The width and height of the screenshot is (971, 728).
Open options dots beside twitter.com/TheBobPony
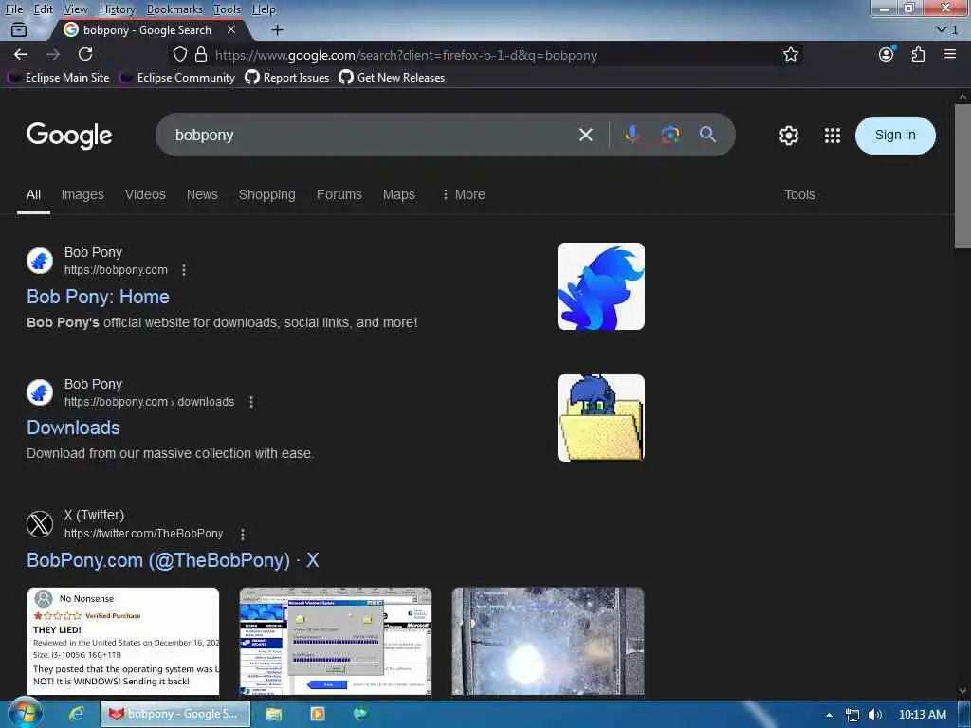click(x=242, y=534)
